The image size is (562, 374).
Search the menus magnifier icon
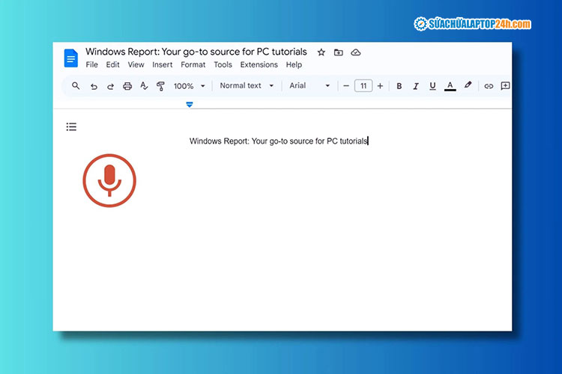[76, 86]
